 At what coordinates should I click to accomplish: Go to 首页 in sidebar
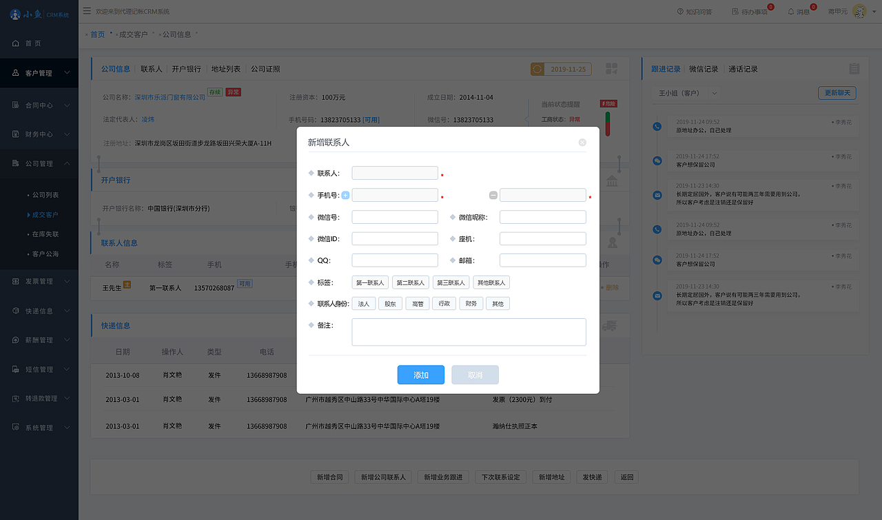point(39,43)
